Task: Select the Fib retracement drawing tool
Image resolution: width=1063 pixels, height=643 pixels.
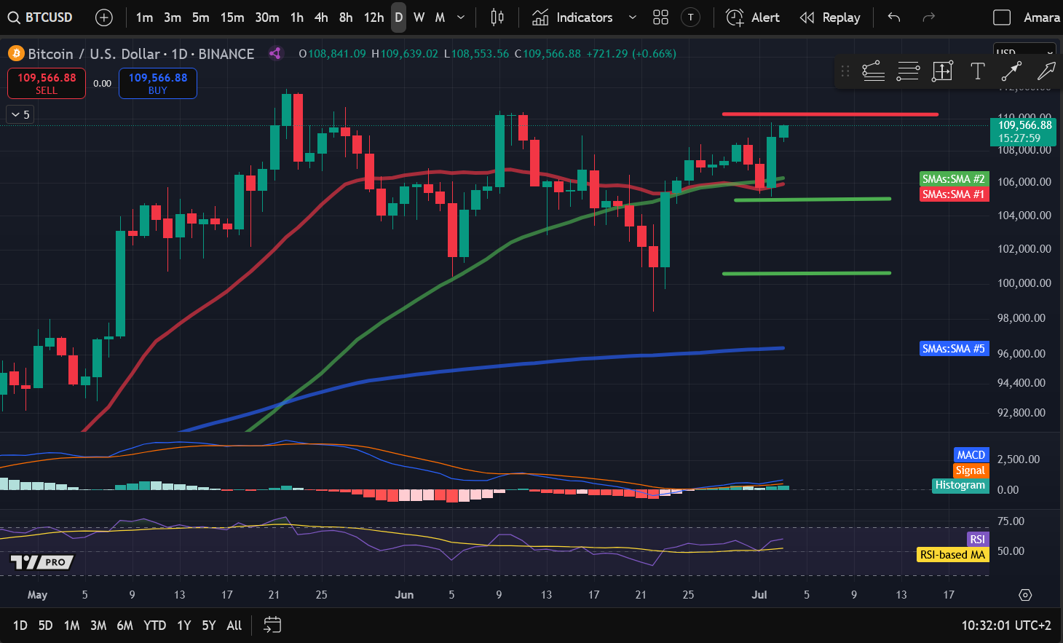Action: pos(908,71)
